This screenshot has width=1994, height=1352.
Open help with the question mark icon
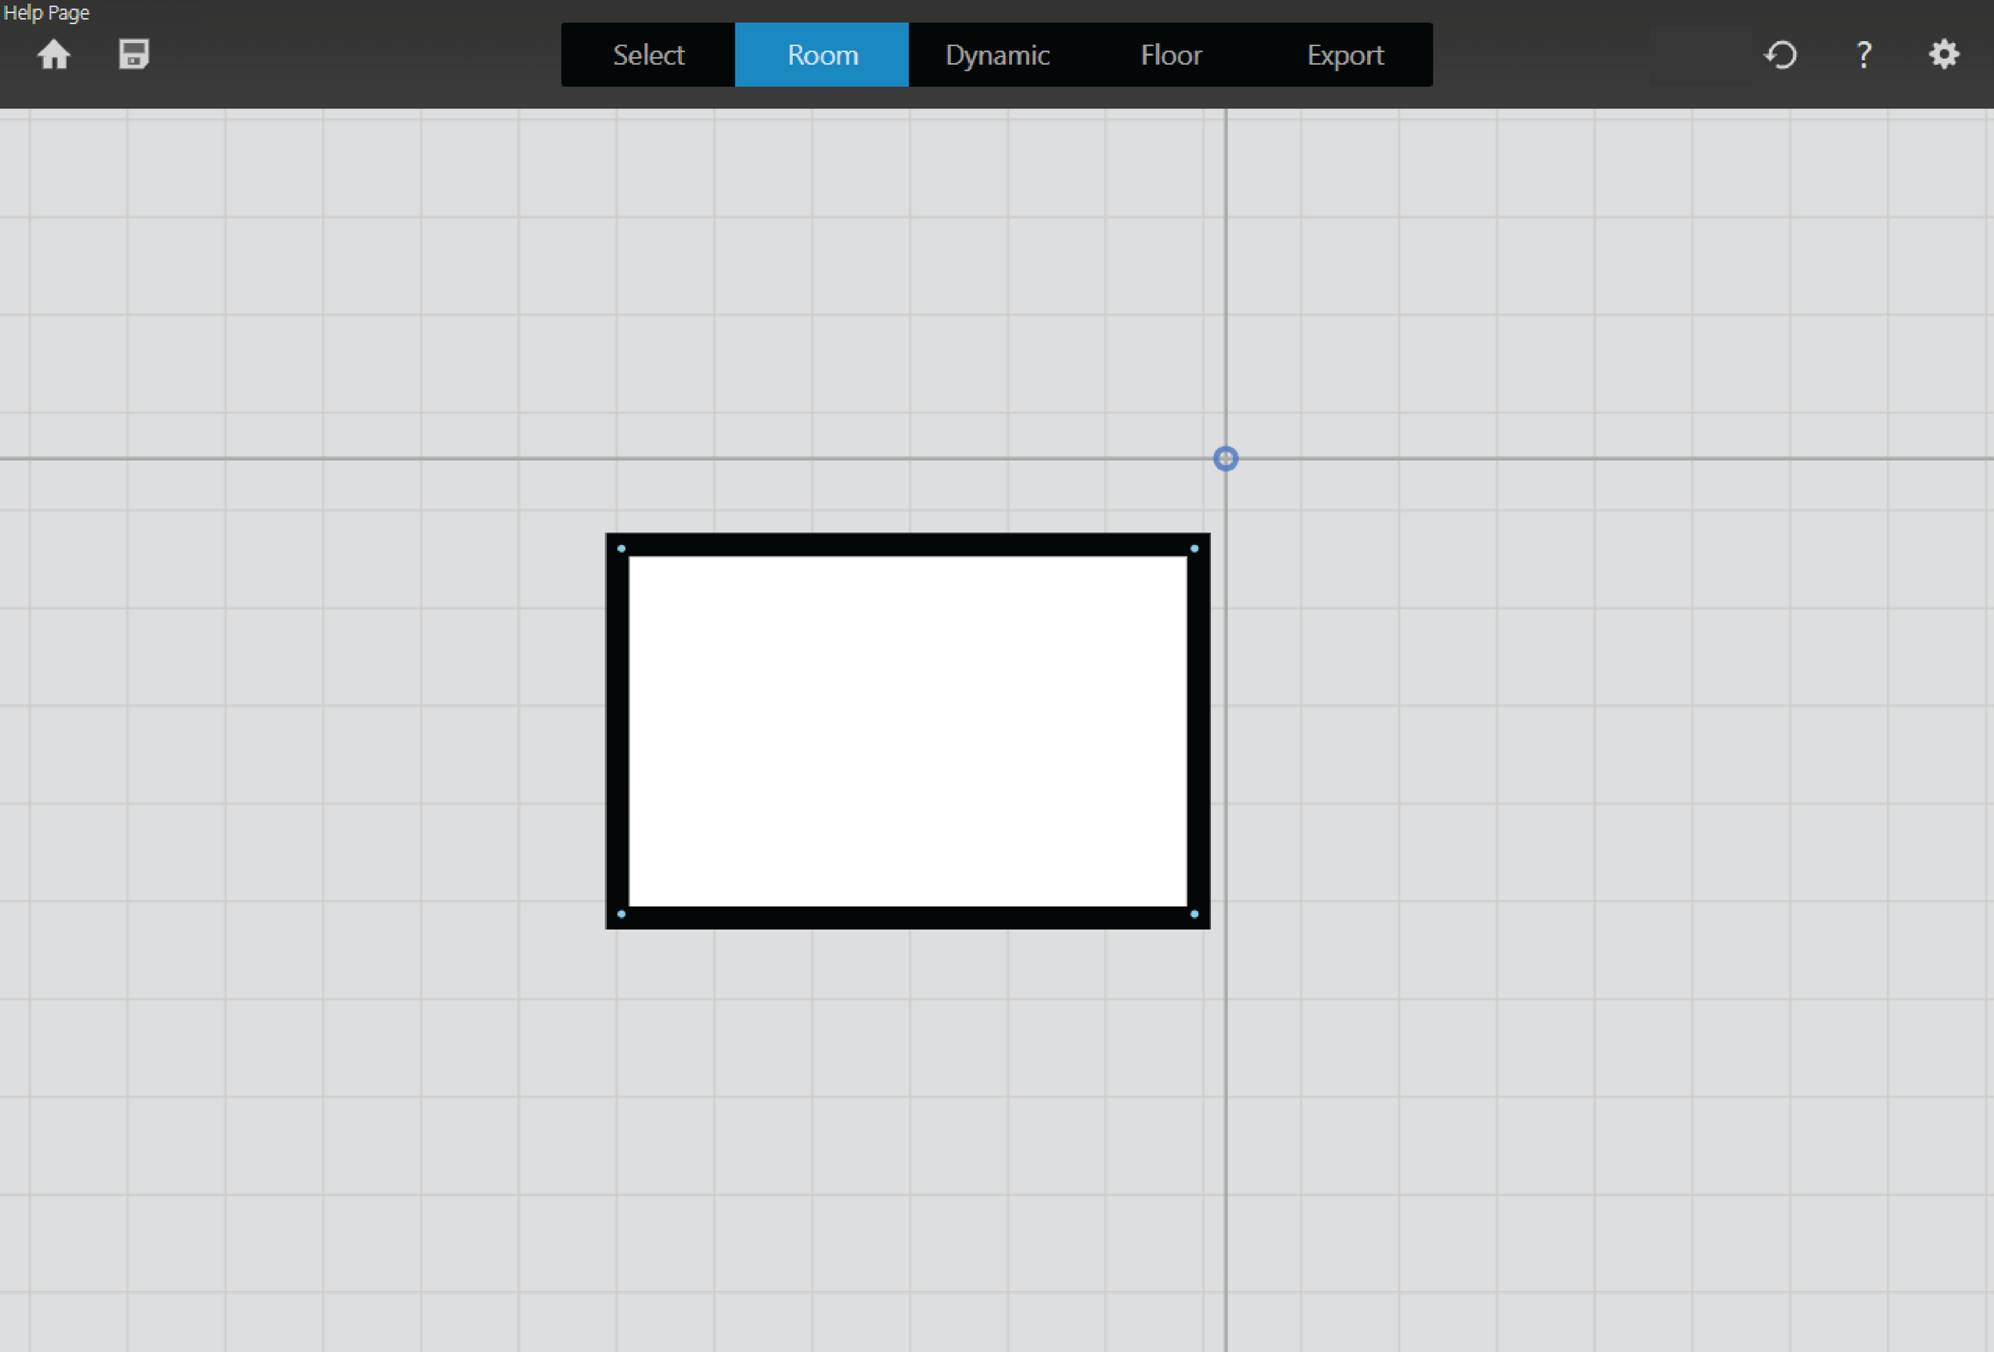(x=1862, y=55)
